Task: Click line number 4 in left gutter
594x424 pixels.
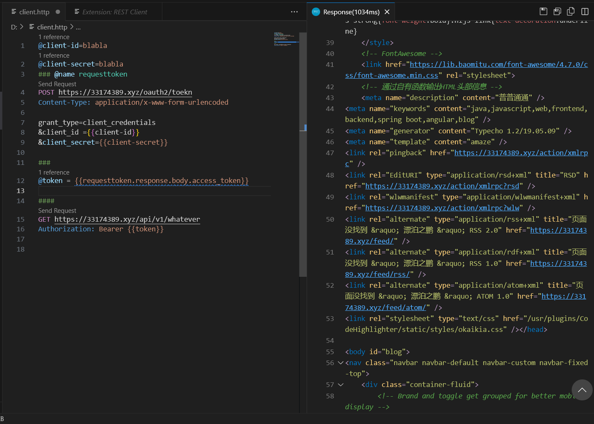Action: tap(22, 92)
